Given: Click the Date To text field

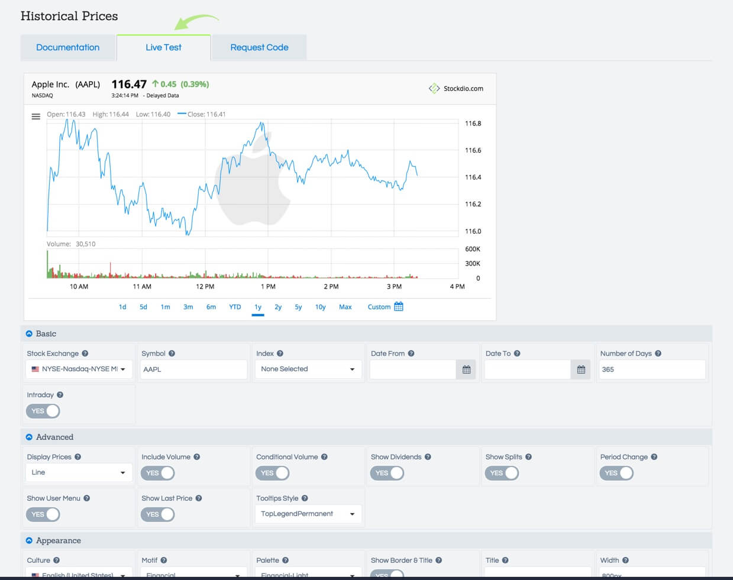Looking at the screenshot, I should pos(528,370).
